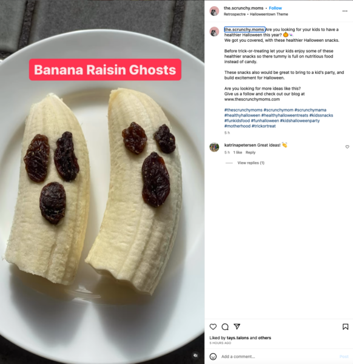353x364 pixels.
Task: Save the post with the bookmark icon
Action: coord(345,326)
